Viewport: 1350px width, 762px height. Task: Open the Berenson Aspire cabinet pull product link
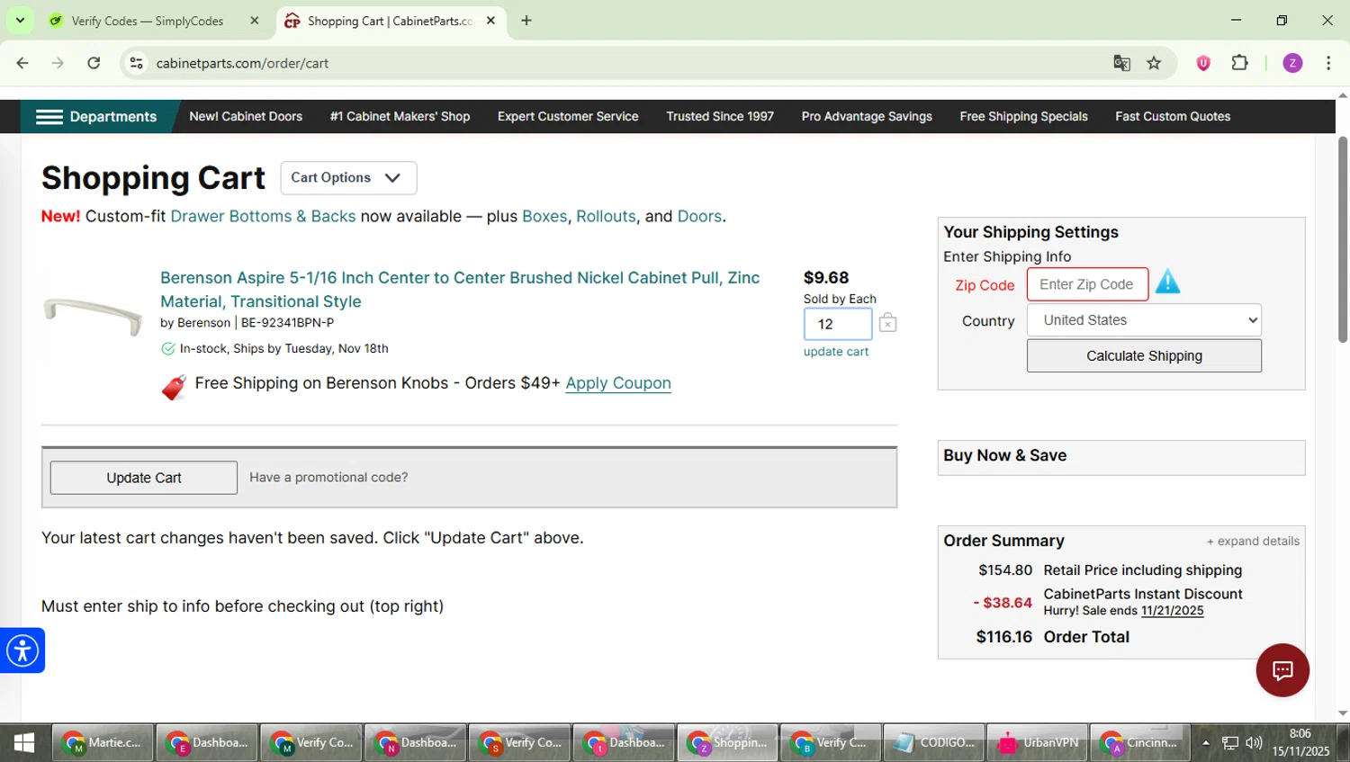point(460,290)
